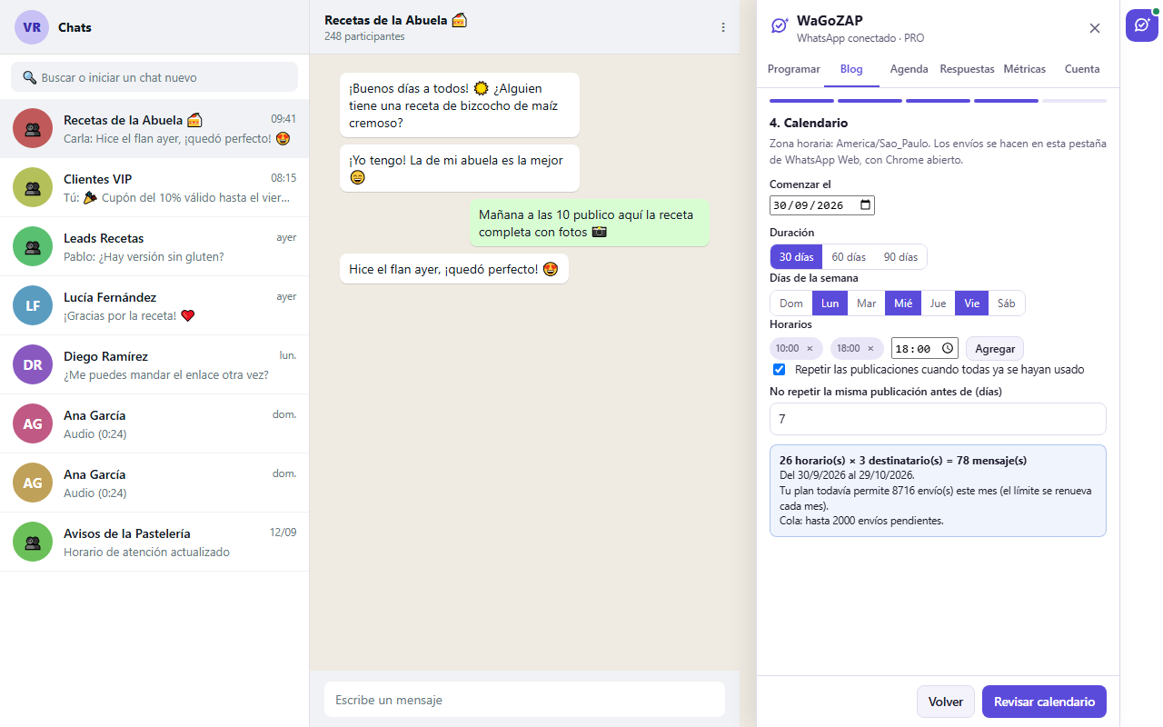The width and height of the screenshot is (1163, 727).
Task: Focus the no-repeat days number field
Action: (938, 419)
